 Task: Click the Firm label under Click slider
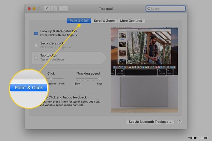click(62, 84)
